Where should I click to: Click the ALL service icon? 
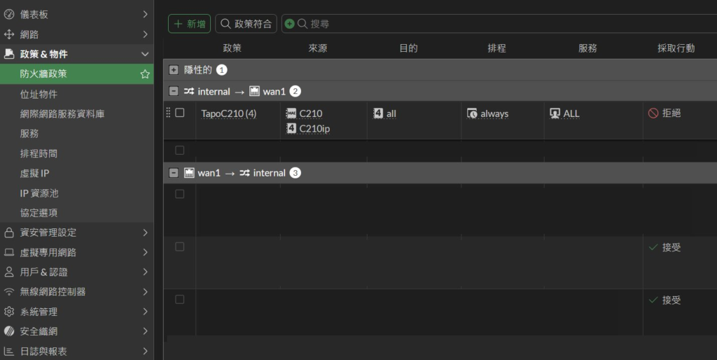[x=555, y=113]
